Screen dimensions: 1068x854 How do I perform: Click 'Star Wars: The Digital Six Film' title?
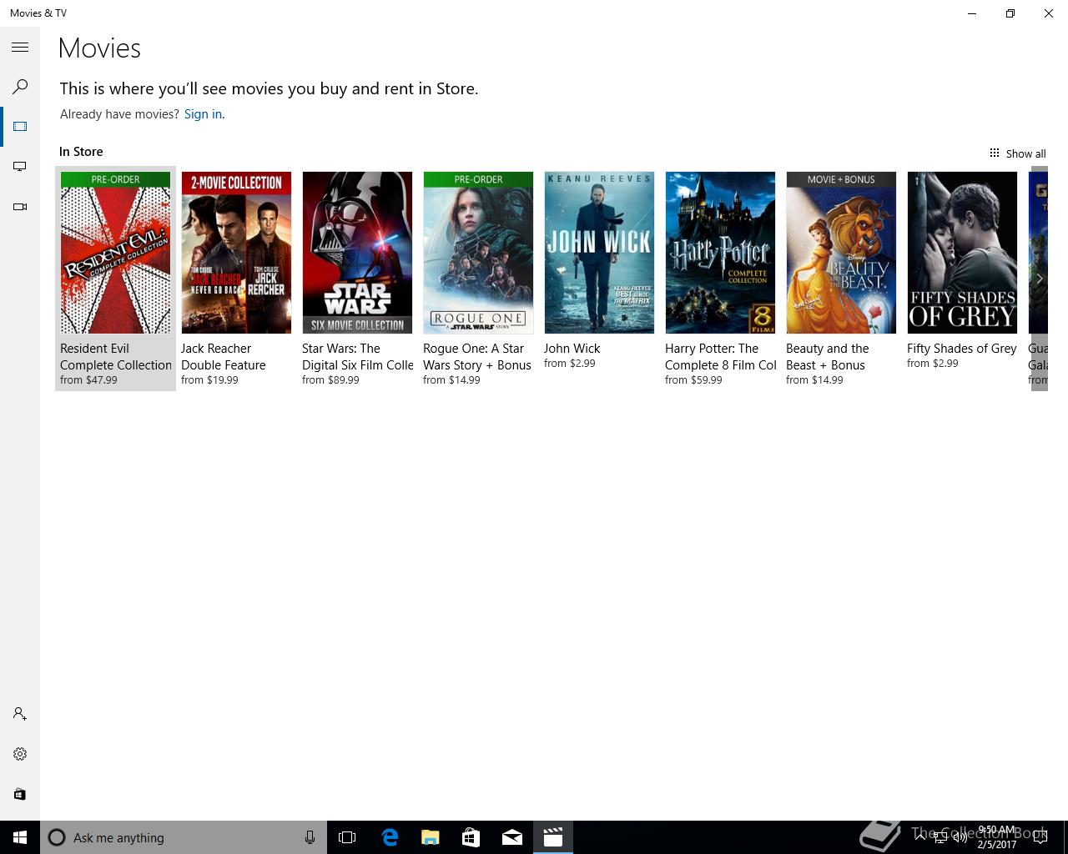pos(358,357)
